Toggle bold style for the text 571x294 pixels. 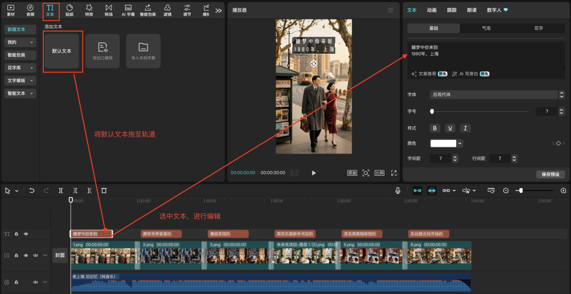(x=435, y=128)
